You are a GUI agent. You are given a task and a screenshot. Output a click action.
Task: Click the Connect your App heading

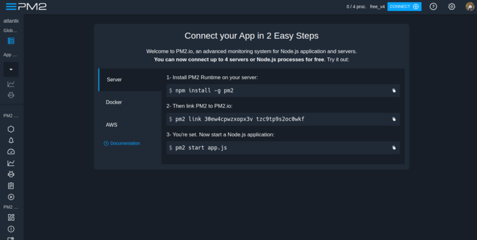251,36
